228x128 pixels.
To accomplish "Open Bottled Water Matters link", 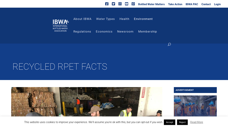I will (151, 4).
